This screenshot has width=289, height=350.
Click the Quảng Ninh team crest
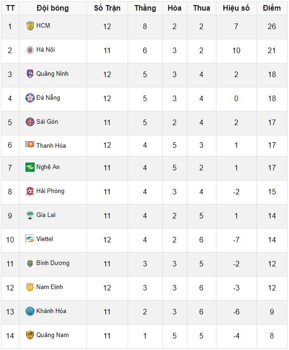click(x=30, y=74)
